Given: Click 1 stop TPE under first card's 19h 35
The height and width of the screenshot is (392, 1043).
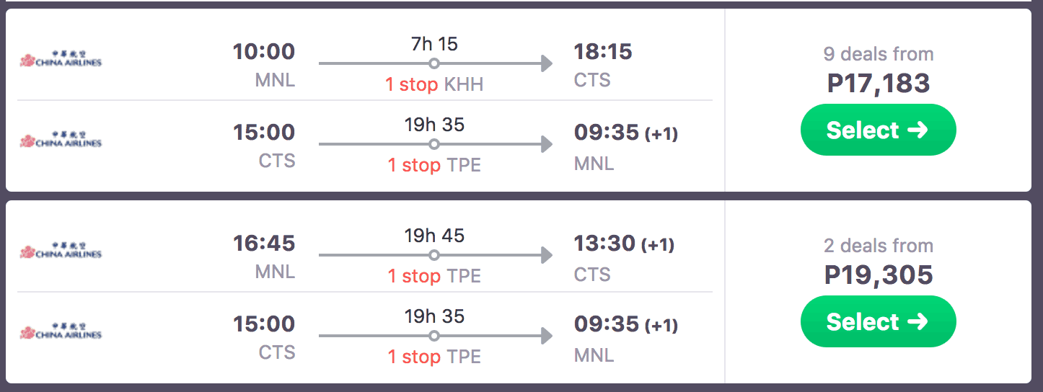Looking at the screenshot, I should pyautogui.click(x=434, y=165).
